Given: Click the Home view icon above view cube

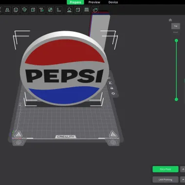Looking at the screenshot, I should coord(170,20).
